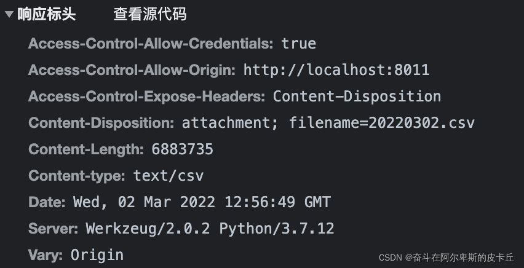Click the Wed, 02 Mar 2022 date value
This screenshot has width=524, height=268.
click(x=202, y=202)
